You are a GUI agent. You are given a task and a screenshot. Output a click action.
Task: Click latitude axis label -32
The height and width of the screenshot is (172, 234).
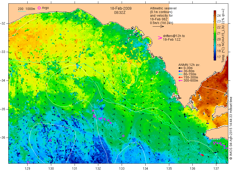3,23
